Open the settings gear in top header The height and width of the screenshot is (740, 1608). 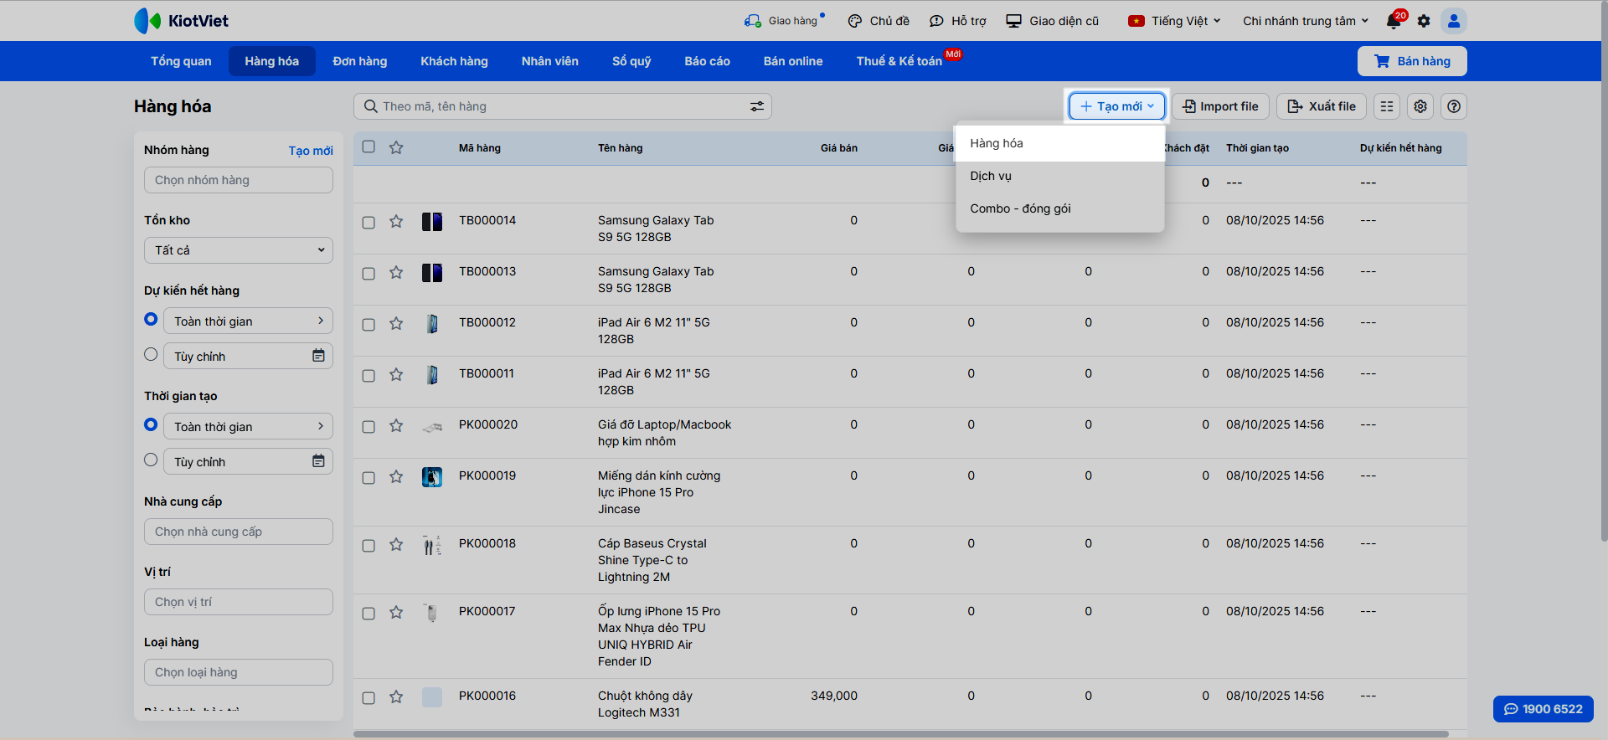1424,21
